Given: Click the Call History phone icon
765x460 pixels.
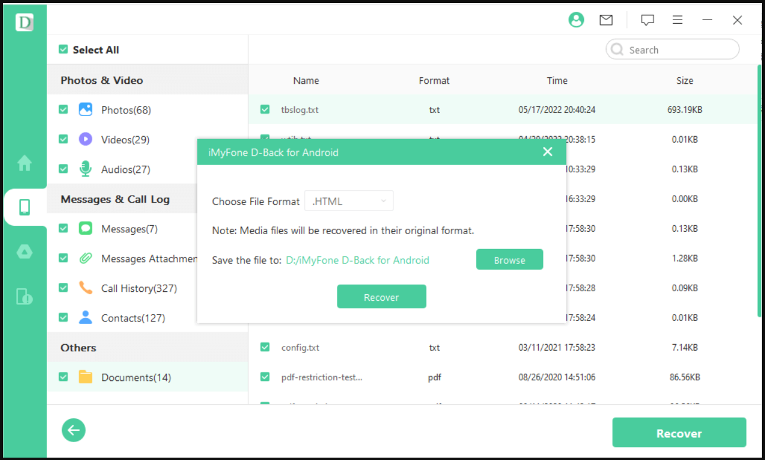Looking at the screenshot, I should click(x=86, y=288).
